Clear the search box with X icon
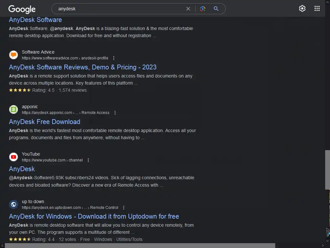This screenshot has width=330, height=248. pyautogui.click(x=188, y=9)
